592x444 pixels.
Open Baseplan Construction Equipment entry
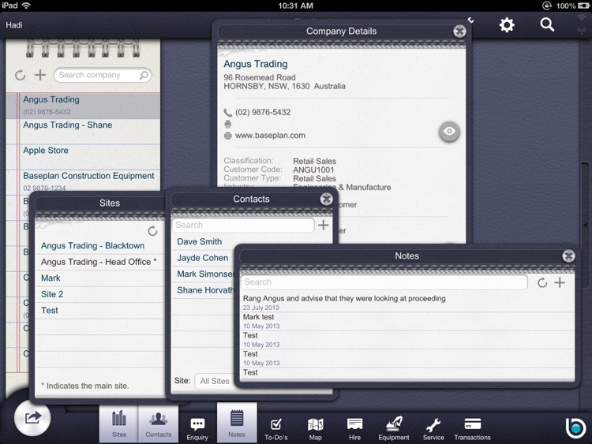83,181
